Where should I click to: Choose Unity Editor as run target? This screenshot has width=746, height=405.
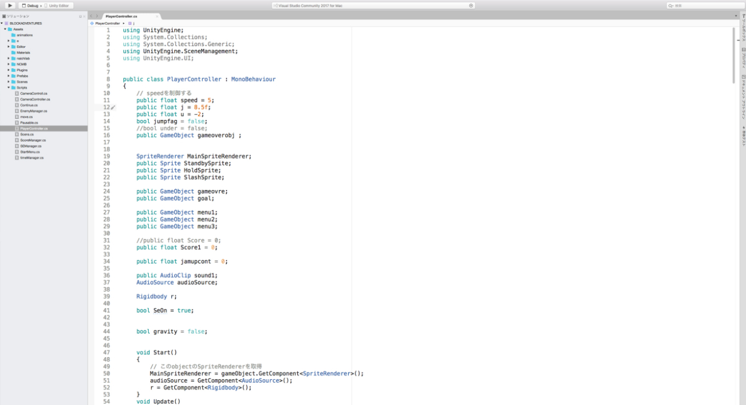click(58, 5)
